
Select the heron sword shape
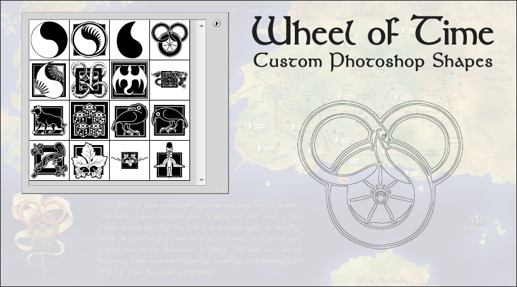[170, 161]
